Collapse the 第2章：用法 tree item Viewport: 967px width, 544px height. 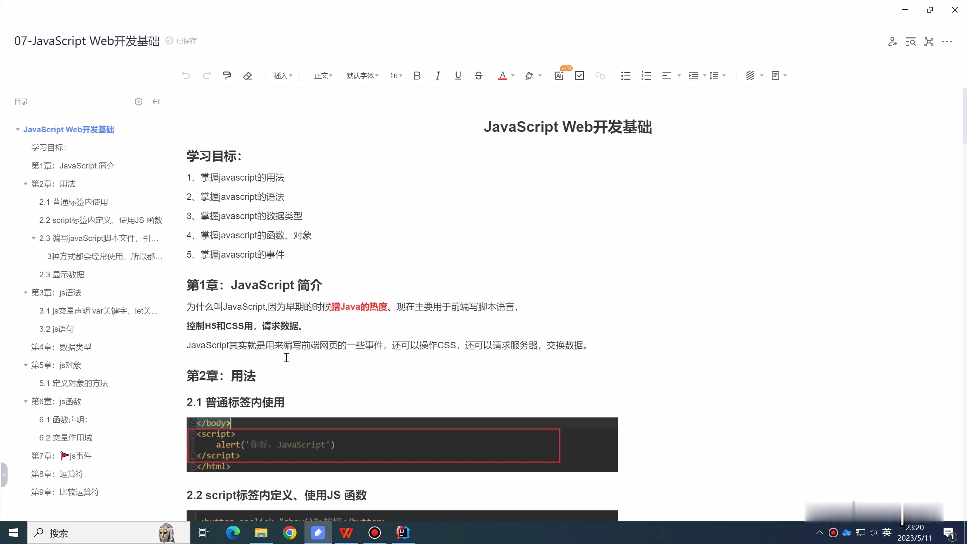coord(25,184)
